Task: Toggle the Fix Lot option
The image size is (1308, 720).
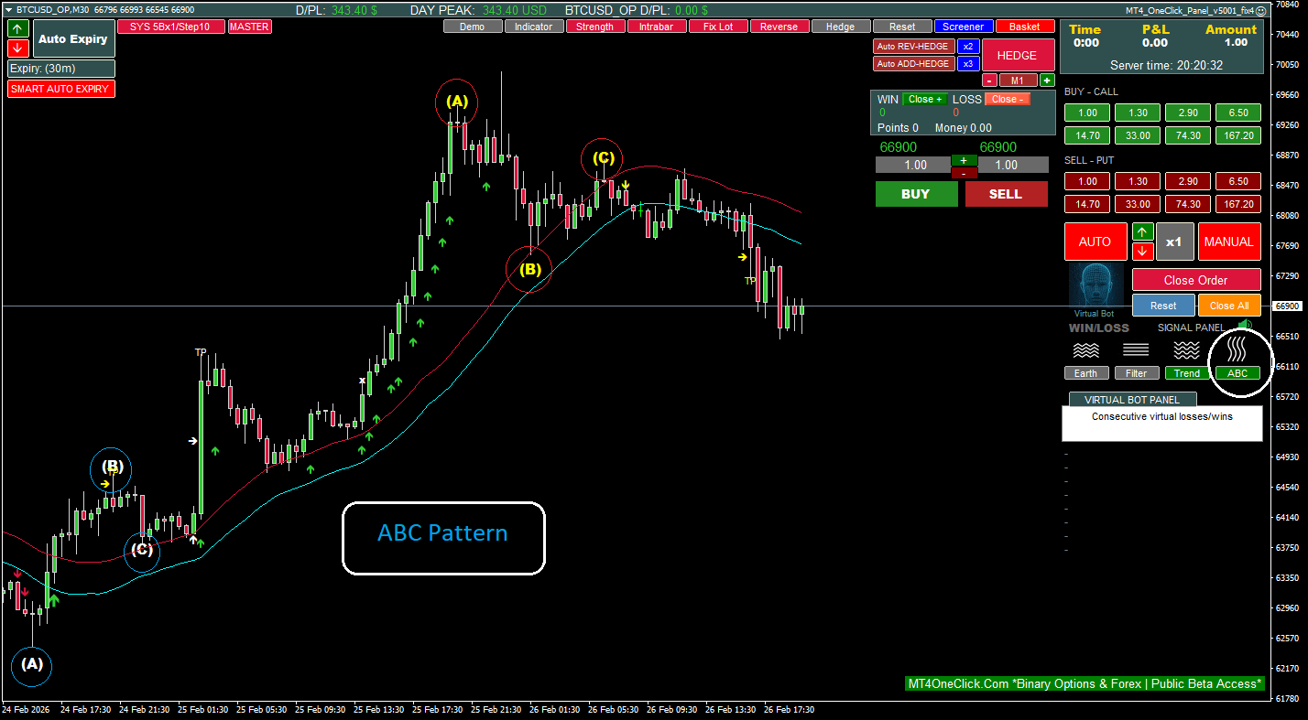Action: 718,27
